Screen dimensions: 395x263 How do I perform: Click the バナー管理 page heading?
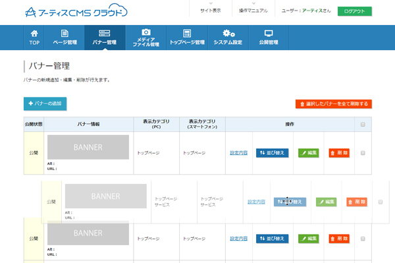point(49,66)
